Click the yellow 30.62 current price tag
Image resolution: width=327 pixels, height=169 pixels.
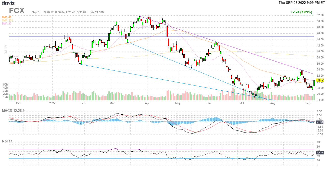(x=320, y=80)
